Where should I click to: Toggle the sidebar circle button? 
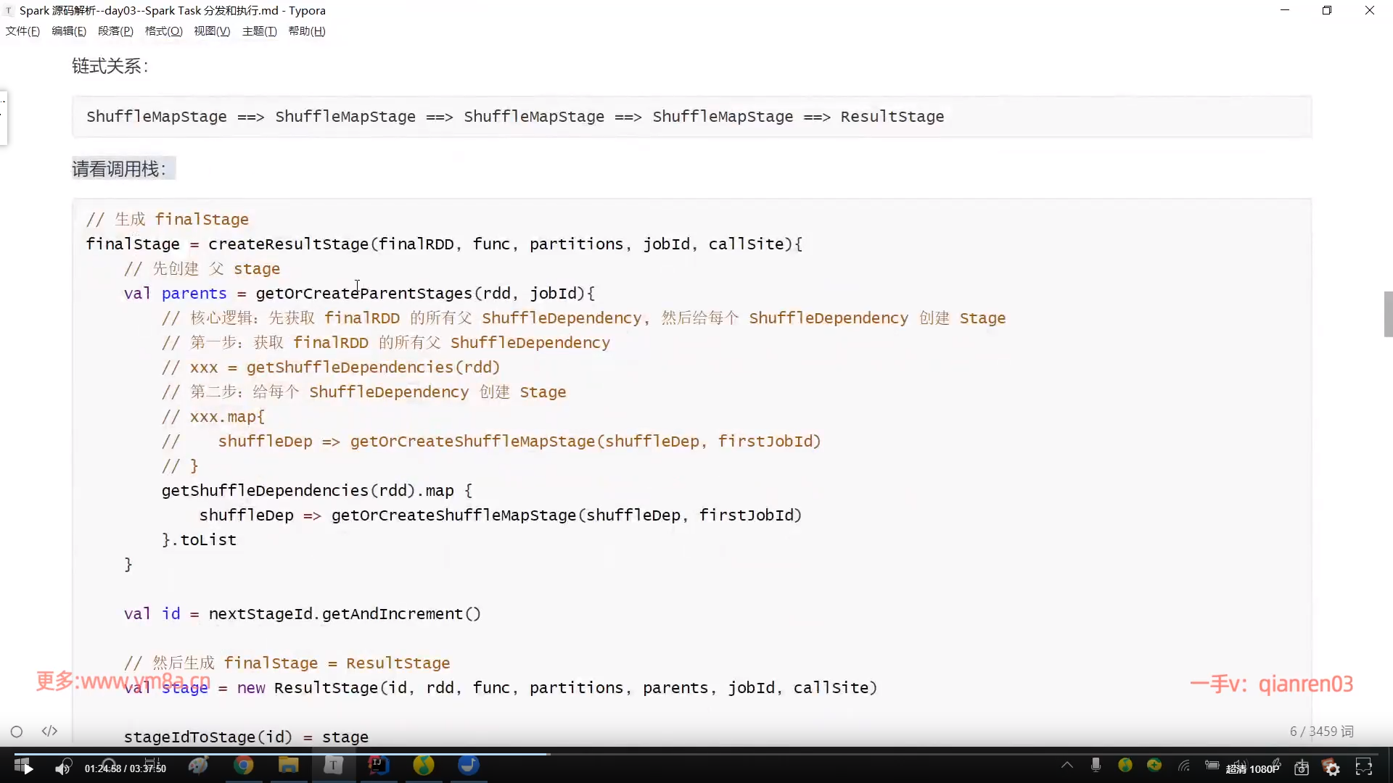coord(17,732)
